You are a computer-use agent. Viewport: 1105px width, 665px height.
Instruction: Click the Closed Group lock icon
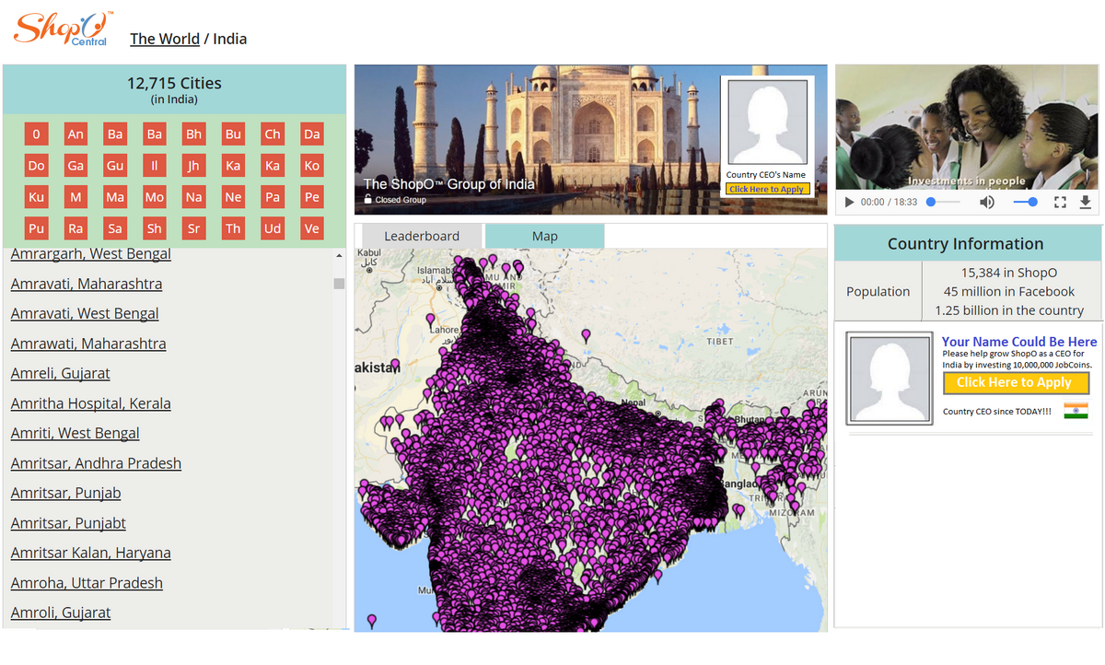(x=368, y=199)
